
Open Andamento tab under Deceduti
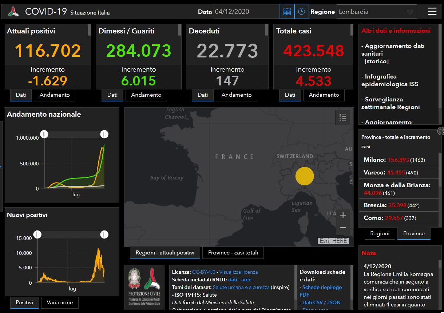tap(237, 95)
